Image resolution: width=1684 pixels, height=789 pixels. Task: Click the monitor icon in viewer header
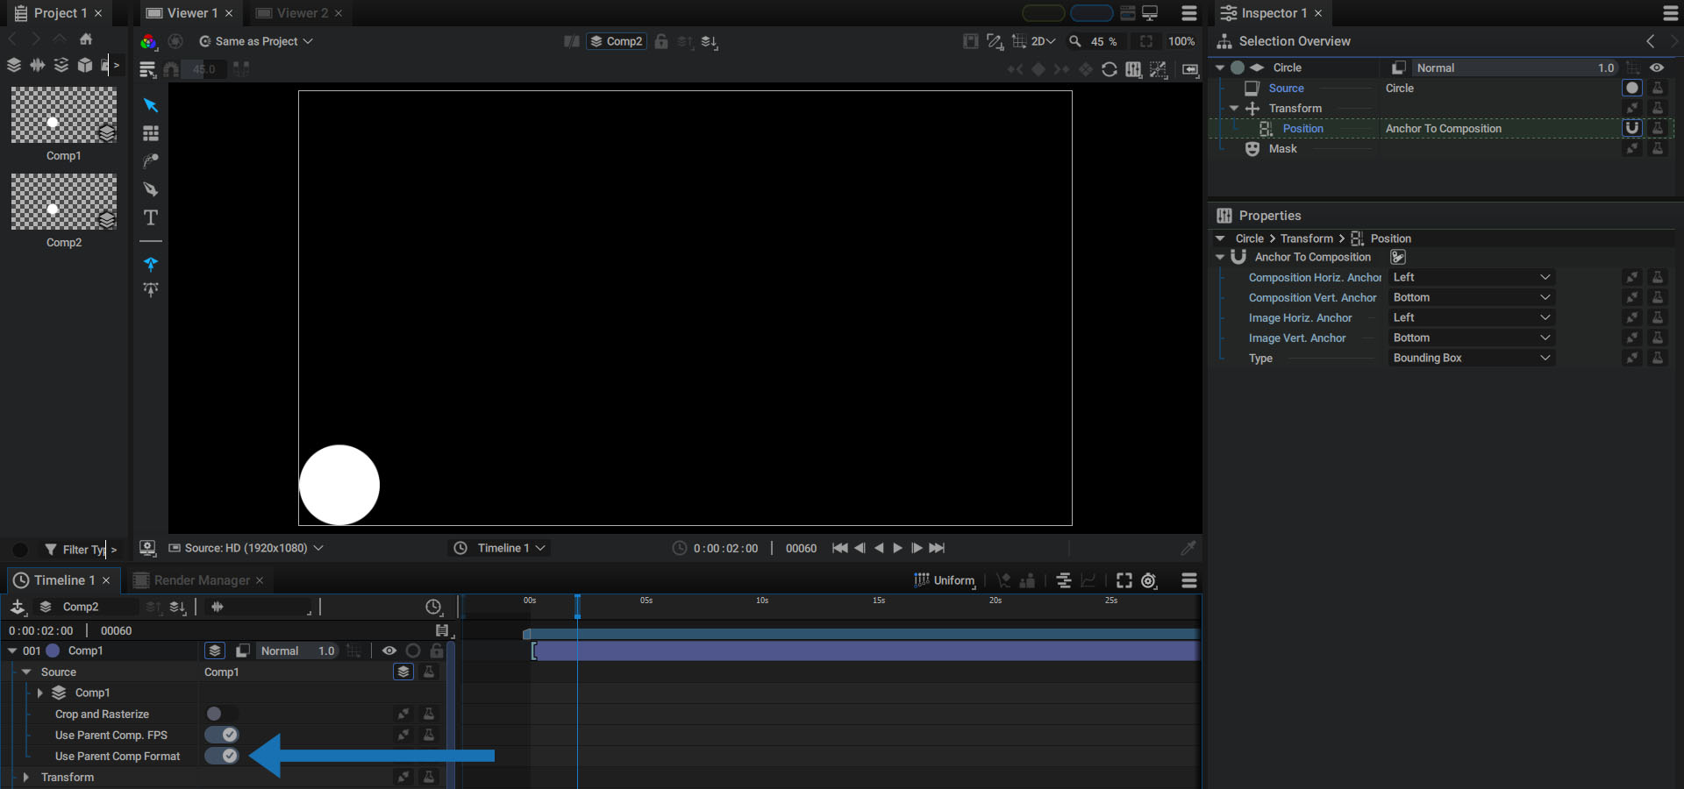pyautogui.click(x=1150, y=13)
